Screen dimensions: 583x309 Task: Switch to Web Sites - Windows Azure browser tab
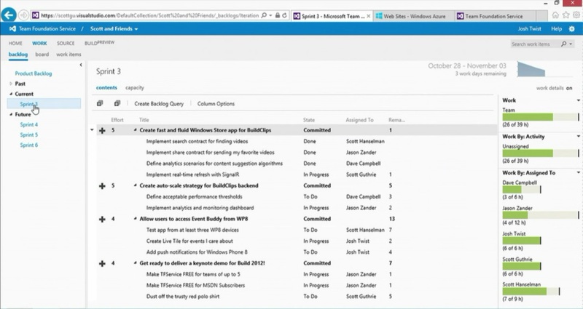pyautogui.click(x=414, y=16)
